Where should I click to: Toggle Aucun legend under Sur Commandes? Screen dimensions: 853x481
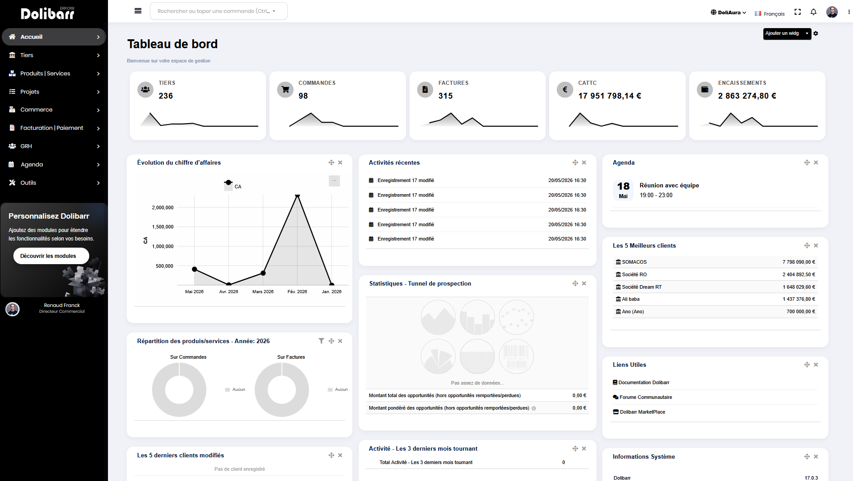(x=235, y=390)
